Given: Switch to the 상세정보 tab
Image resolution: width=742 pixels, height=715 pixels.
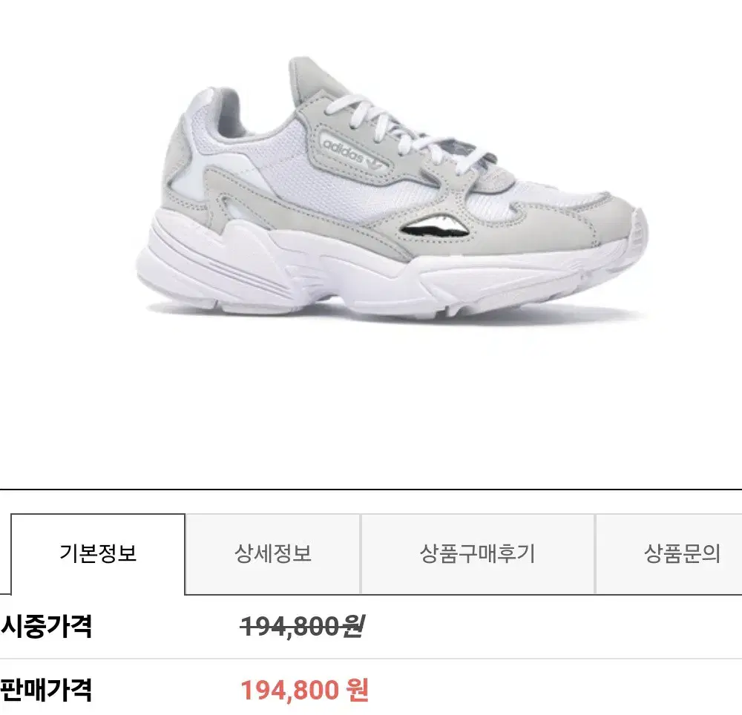Looking at the screenshot, I should click(x=273, y=554).
